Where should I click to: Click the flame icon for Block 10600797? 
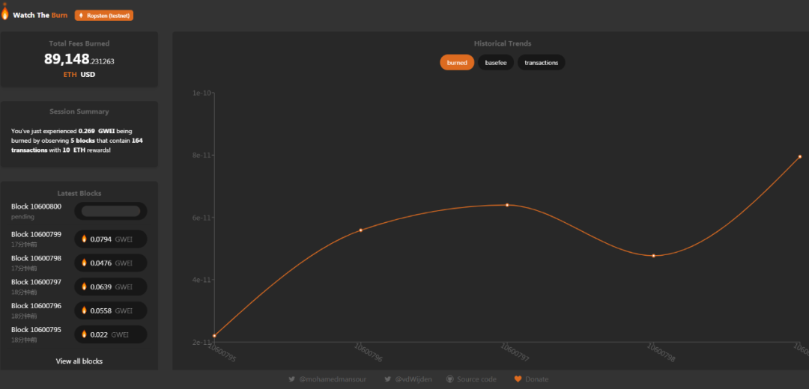pos(84,287)
